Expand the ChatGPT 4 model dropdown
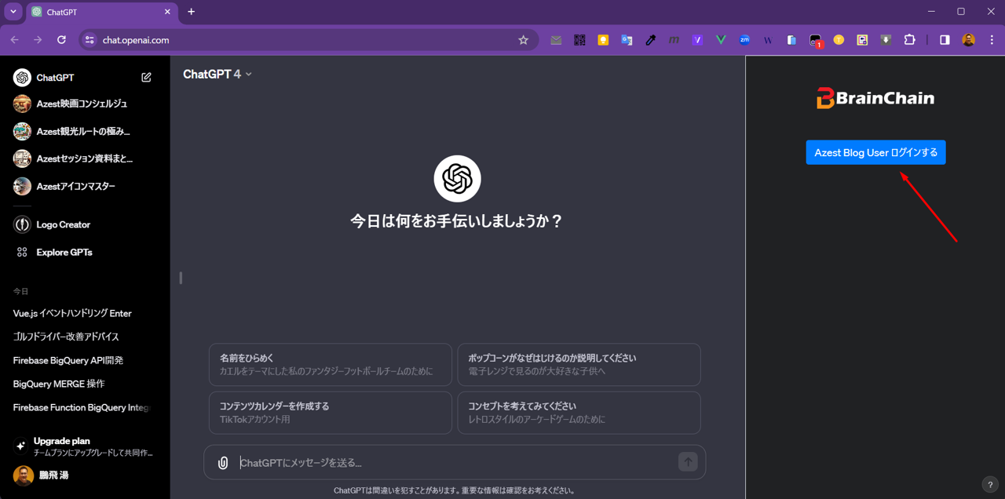The image size is (1005, 499). tap(217, 75)
